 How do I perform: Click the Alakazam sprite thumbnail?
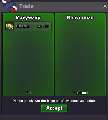pos(9,26)
